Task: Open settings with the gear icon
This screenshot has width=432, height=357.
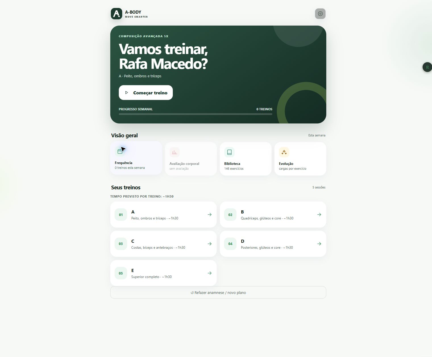Action: pyautogui.click(x=320, y=14)
